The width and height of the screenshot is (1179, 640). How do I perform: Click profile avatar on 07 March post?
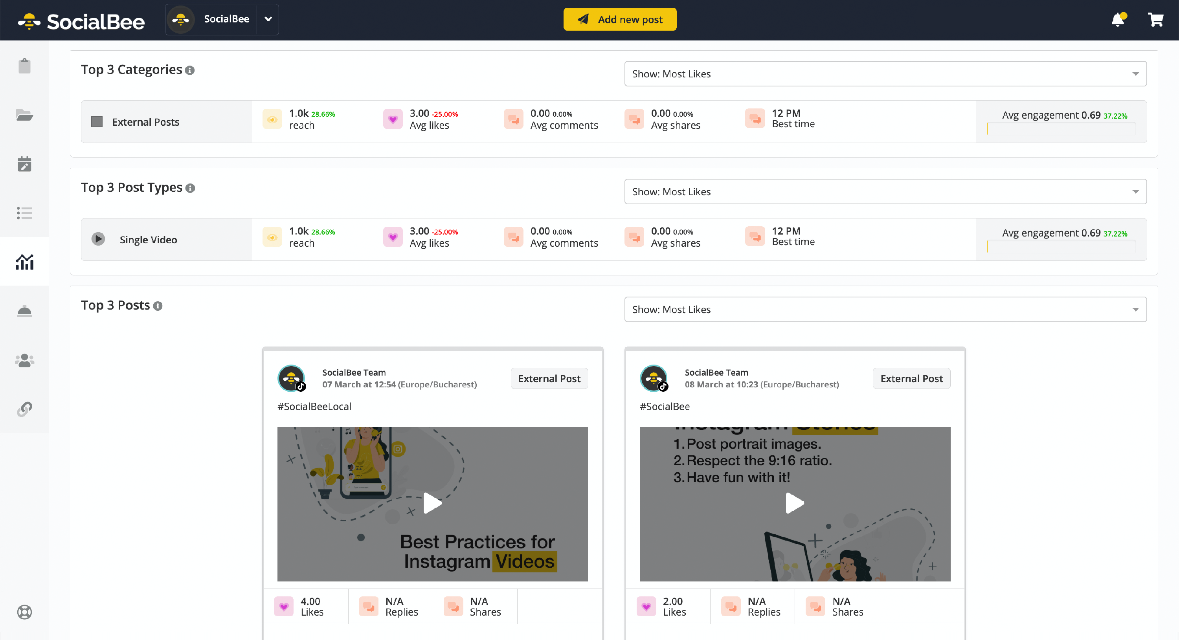[292, 378]
